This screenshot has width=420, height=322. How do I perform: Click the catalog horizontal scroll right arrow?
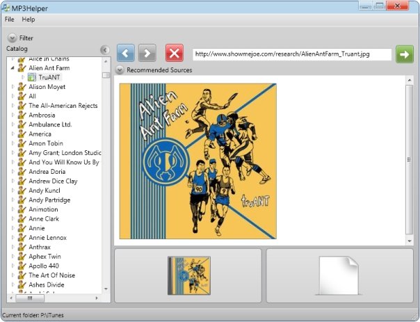[97, 298]
